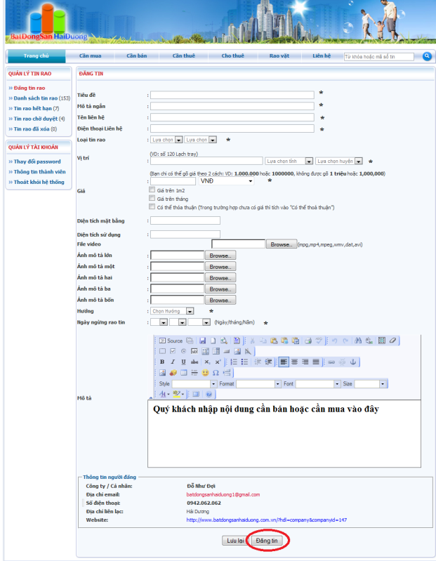Open the 'Thay đổi password' link

(x=37, y=161)
